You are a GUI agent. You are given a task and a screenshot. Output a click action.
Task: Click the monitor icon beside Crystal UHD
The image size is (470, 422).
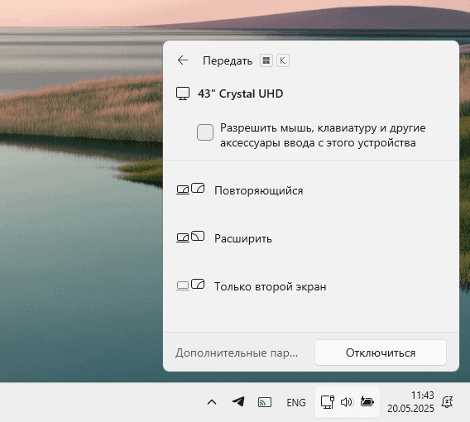(183, 94)
